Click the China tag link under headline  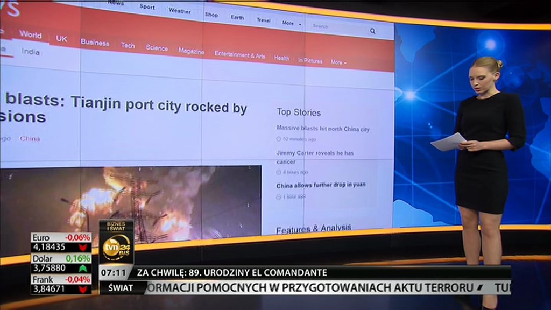click(30, 138)
